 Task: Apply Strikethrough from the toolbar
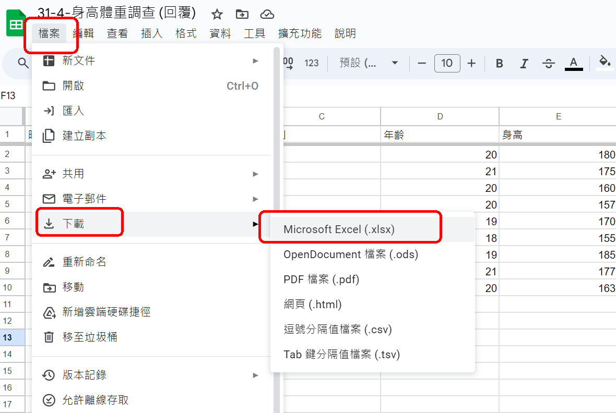[x=548, y=64]
